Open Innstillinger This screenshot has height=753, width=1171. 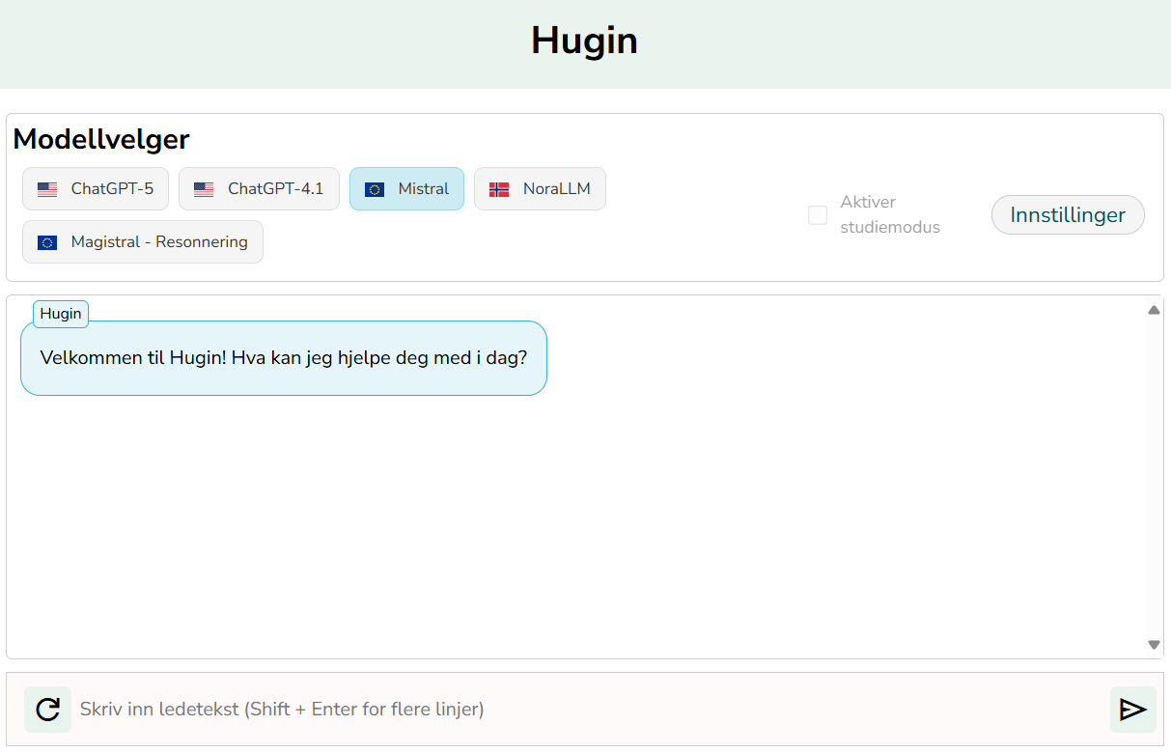pyautogui.click(x=1068, y=214)
